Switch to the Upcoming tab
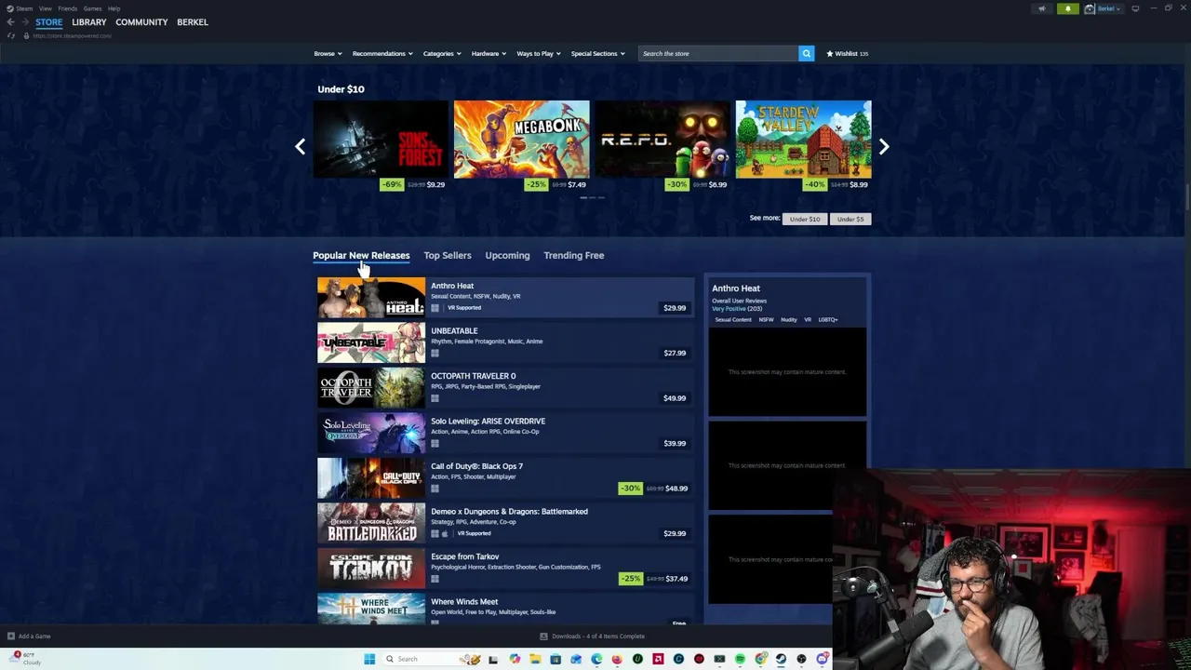The width and height of the screenshot is (1191, 670). (507, 255)
